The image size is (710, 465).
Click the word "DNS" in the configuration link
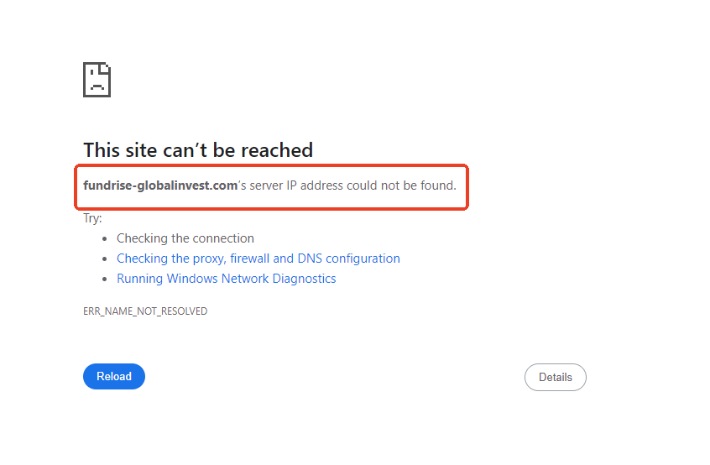pos(311,259)
